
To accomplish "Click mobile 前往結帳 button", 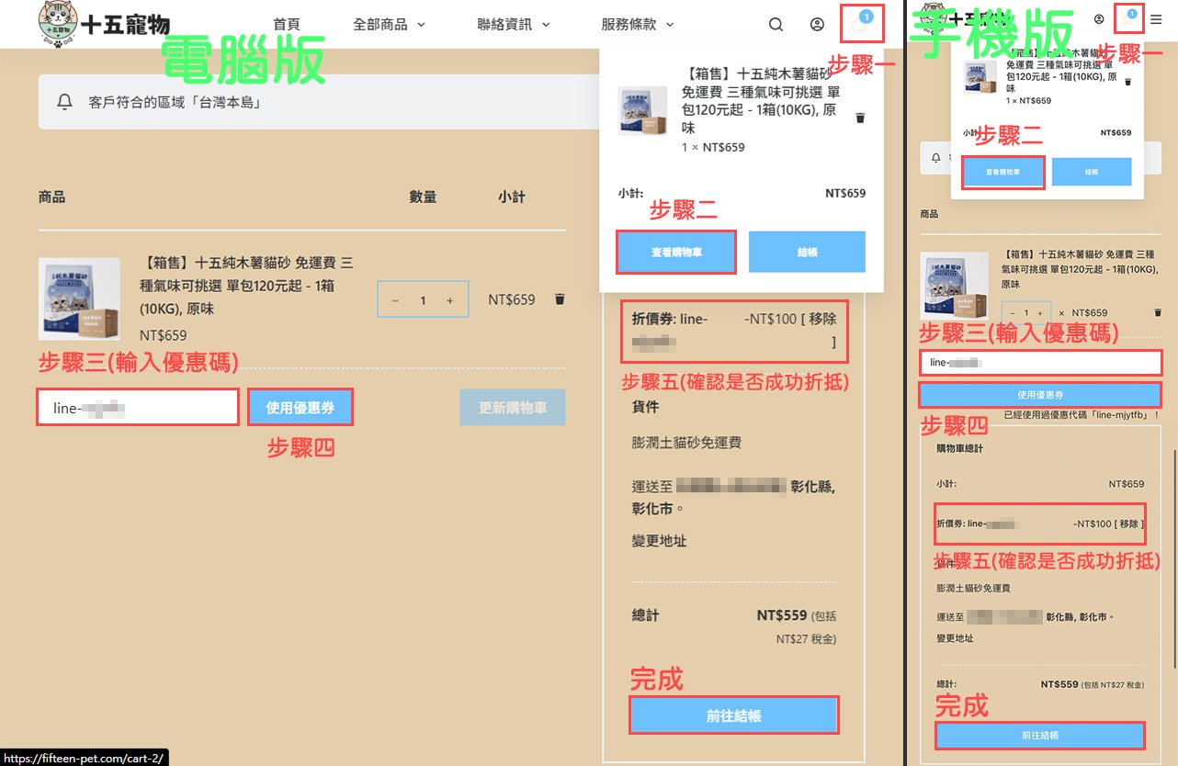I will point(1040,736).
